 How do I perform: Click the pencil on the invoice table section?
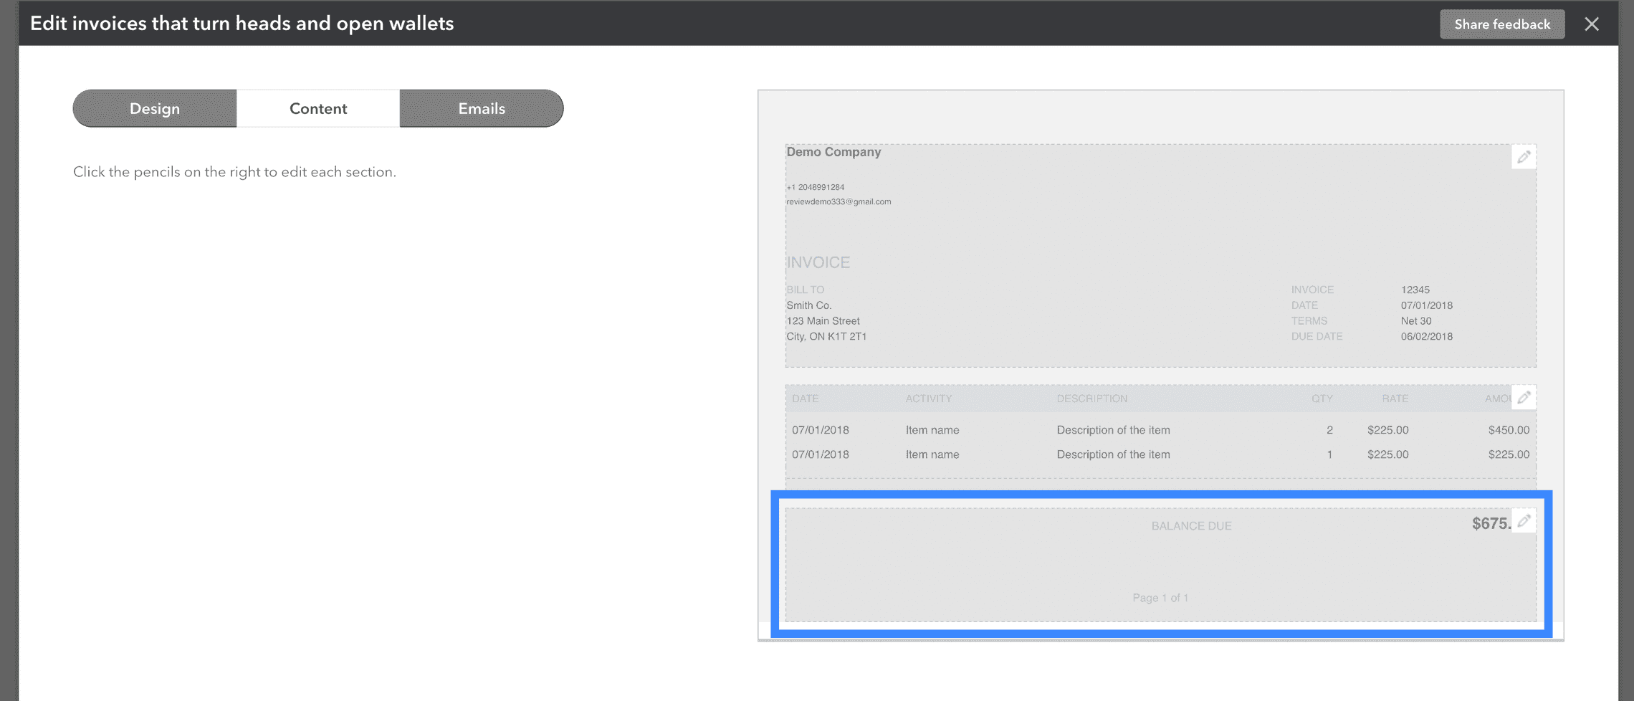click(1523, 397)
